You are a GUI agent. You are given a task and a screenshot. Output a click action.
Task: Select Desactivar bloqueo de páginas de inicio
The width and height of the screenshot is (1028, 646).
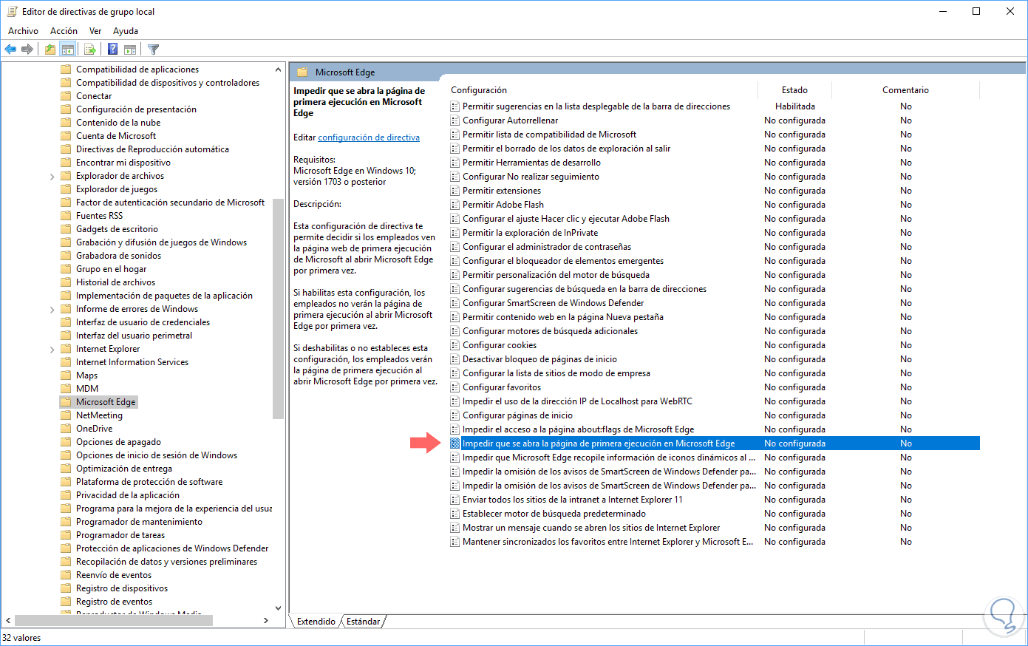click(539, 359)
